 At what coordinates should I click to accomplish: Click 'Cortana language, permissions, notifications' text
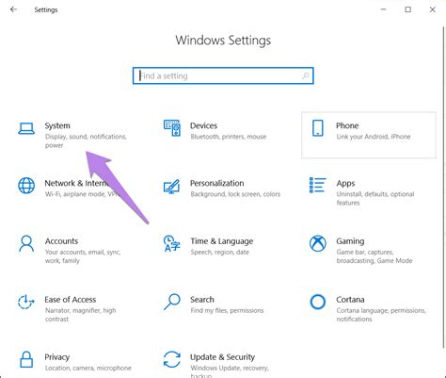381,315
